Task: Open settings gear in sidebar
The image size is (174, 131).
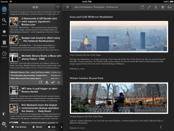Action: (4, 124)
